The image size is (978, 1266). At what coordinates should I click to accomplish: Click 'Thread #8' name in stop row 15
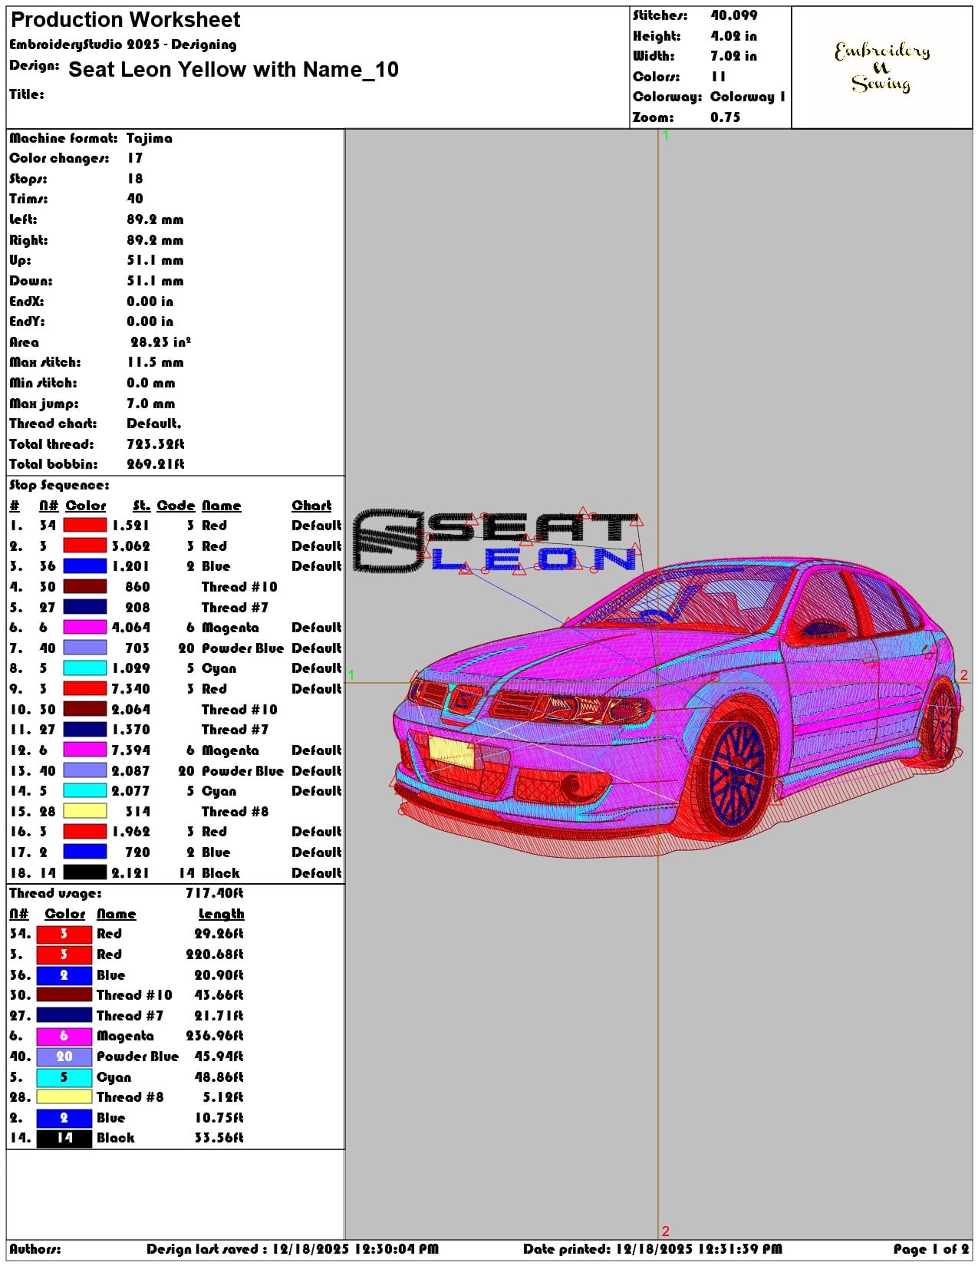[x=235, y=812]
